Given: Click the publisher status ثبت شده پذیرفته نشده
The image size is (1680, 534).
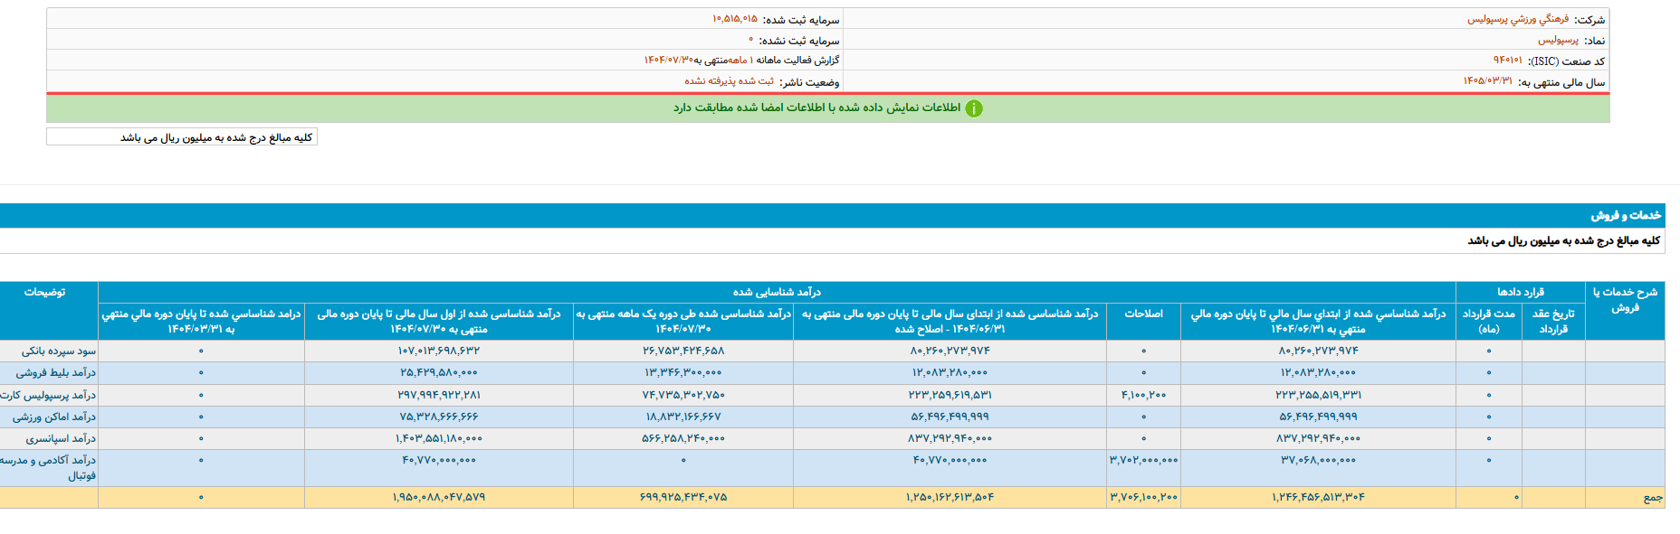Looking at the screenshot, I should [729, 81].
